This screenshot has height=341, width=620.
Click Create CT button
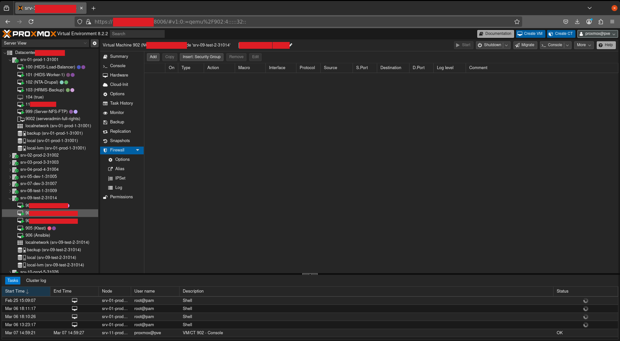[x=561, y=34]
